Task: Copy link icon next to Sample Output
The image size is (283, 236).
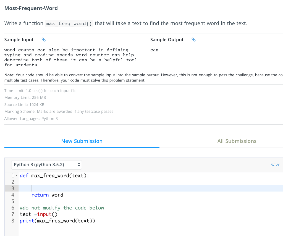Action: 193,40
